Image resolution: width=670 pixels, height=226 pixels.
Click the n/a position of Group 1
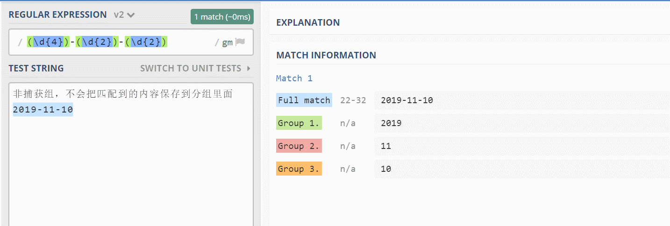(348, 123)
